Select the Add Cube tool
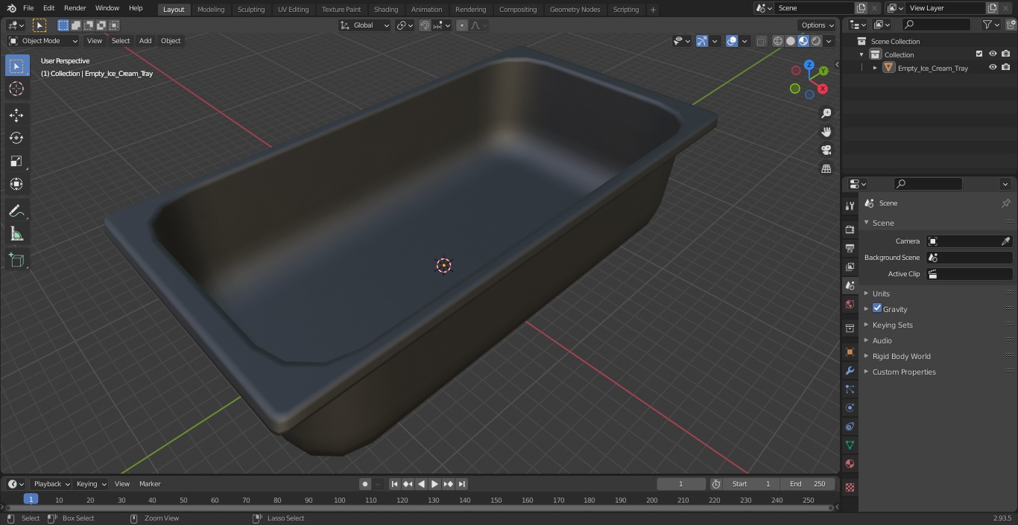 pyautogui.click(x=16, y=260)
